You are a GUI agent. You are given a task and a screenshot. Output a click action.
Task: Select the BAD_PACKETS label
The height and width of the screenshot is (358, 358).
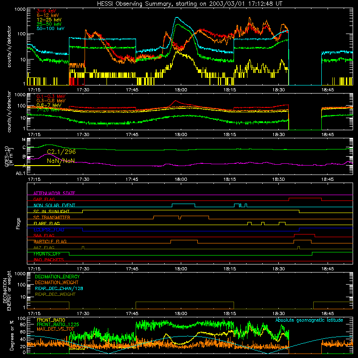tap(49, 260)
